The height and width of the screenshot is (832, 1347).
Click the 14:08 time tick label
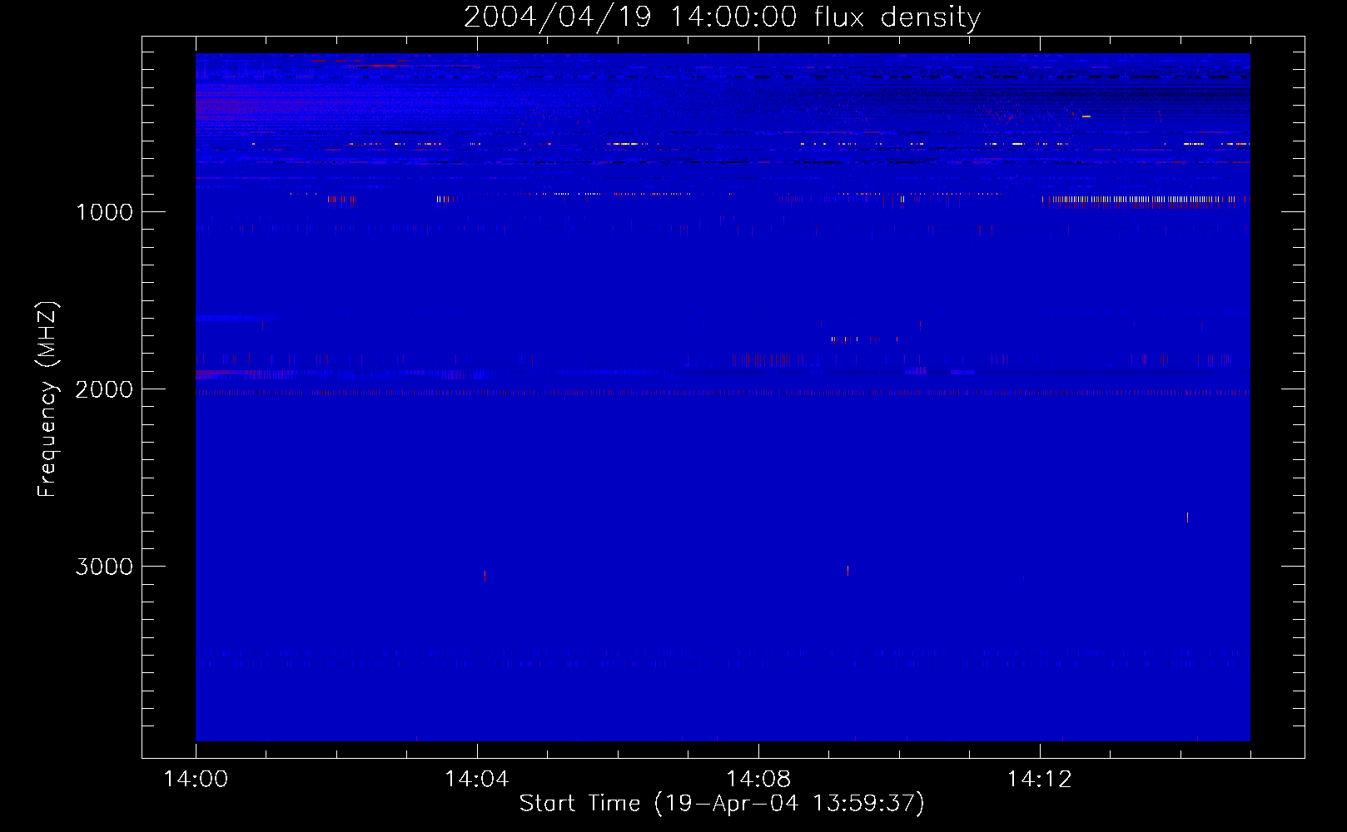[x=758, y=780]
